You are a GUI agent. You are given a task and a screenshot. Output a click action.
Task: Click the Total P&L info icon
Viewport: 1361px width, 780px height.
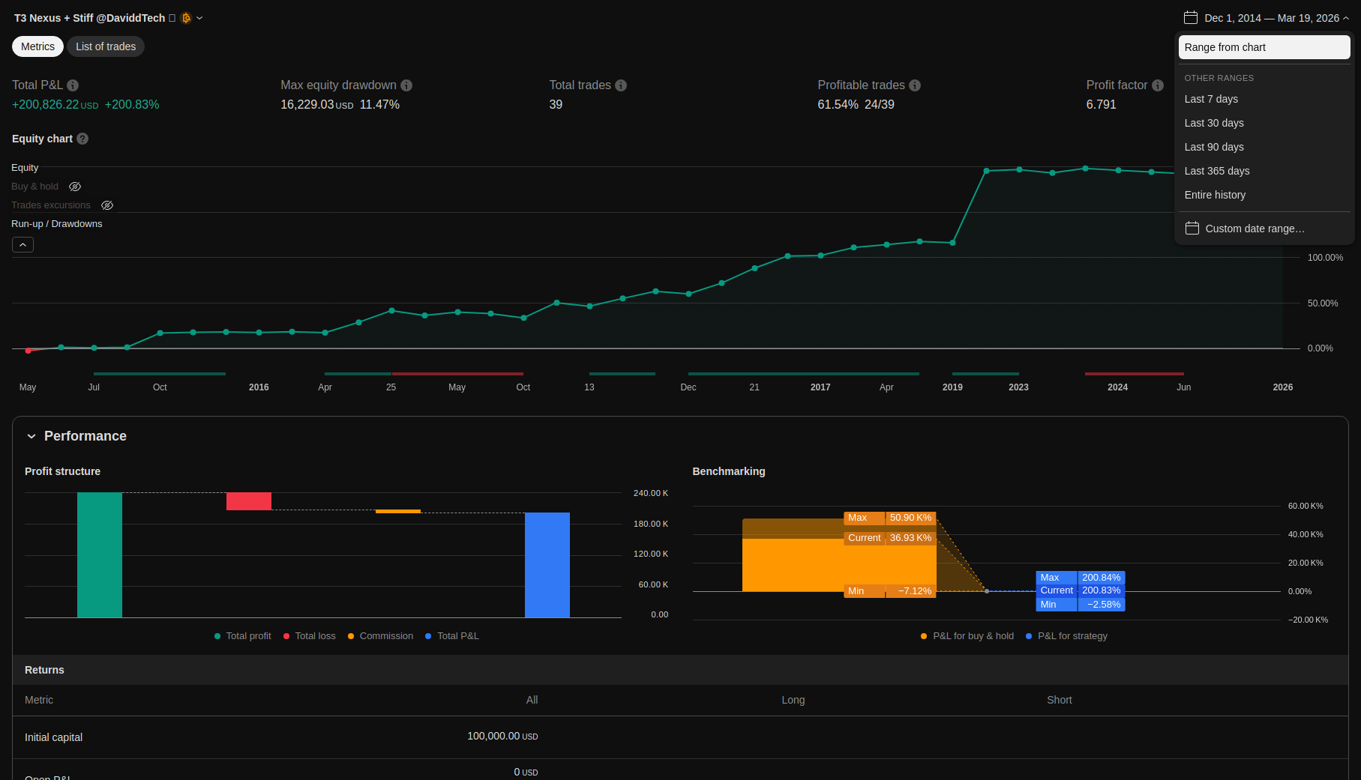coord(73,85)
